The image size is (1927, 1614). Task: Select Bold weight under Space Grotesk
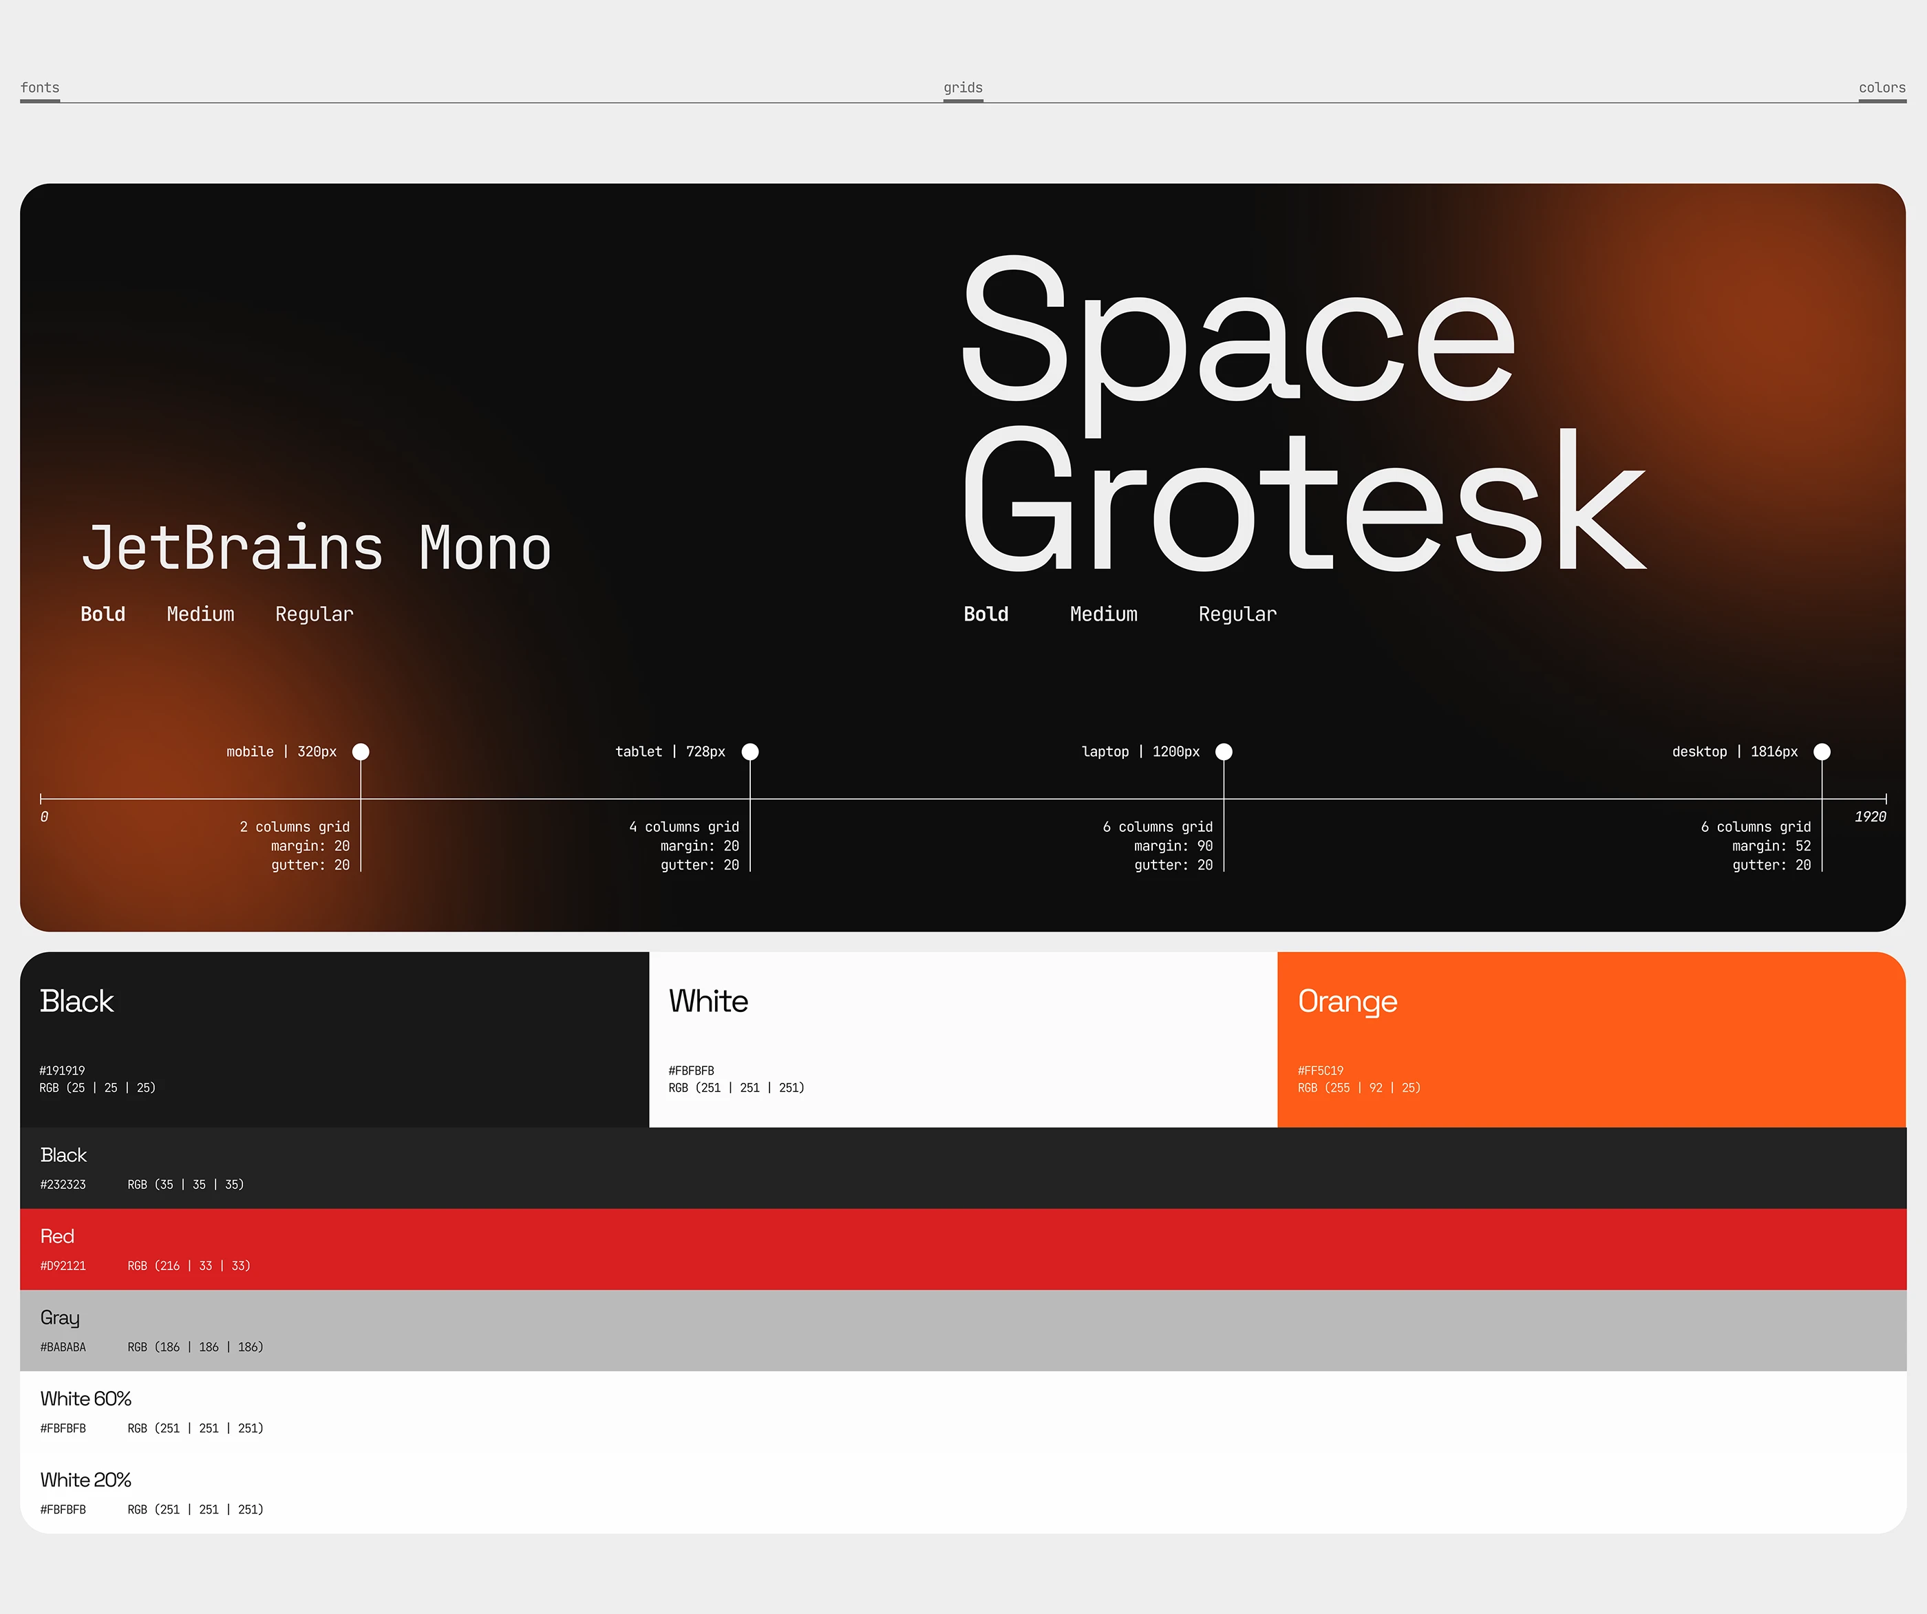(986, 614)
